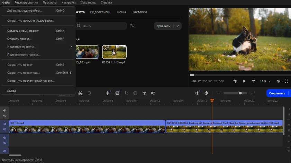The height and width of the screenshot is (163, 291).
Task: Enter fullscreen preview mode
Action: 286,81
